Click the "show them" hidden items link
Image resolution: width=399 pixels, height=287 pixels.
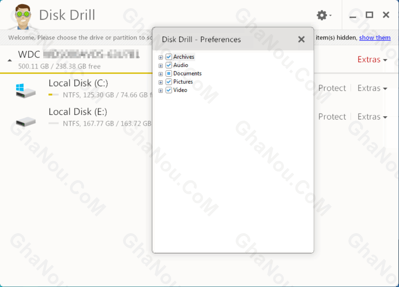375,38
